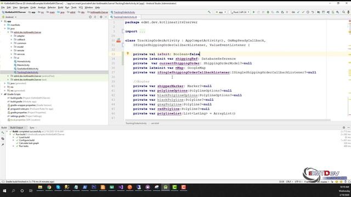Click the class gutter icon beside TrackingOrderActivity
Viewport: 351px width, 197px height.
point(118,40)
